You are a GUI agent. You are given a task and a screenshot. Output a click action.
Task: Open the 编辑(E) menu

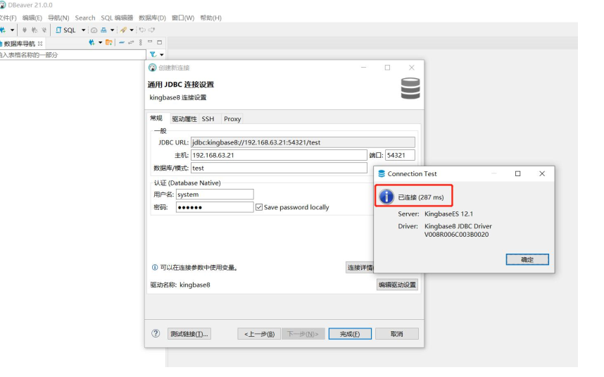click(32, 18)
